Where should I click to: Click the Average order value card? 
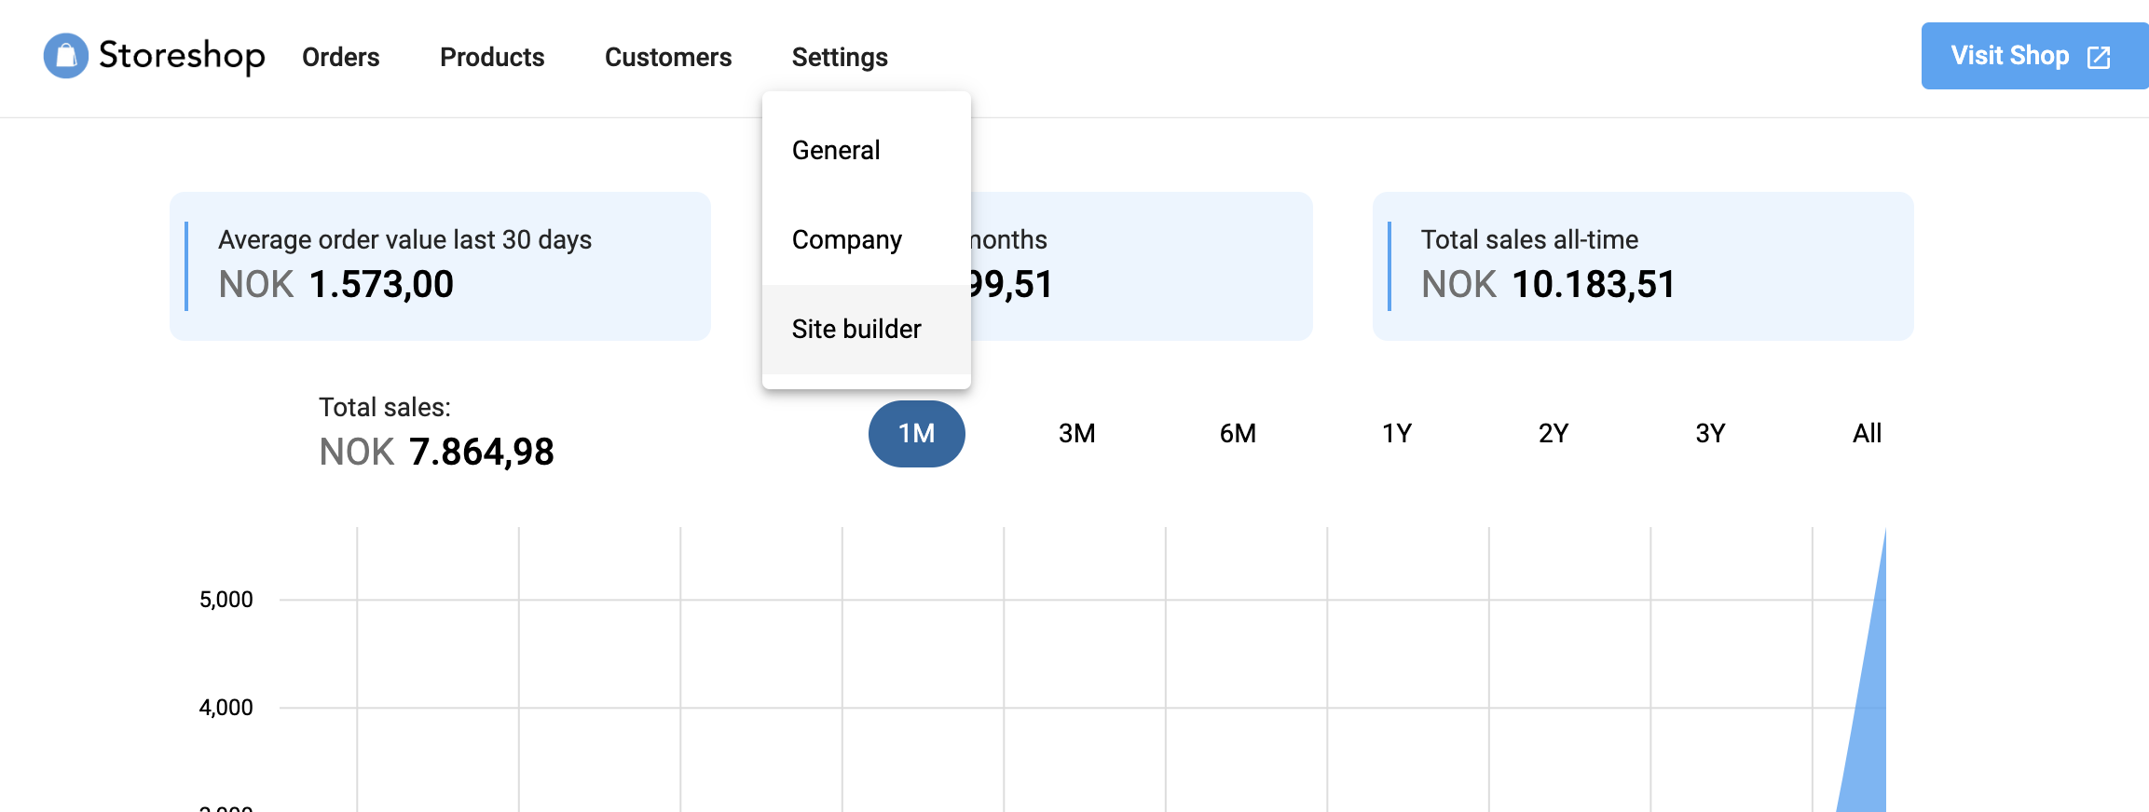(440, 265)
